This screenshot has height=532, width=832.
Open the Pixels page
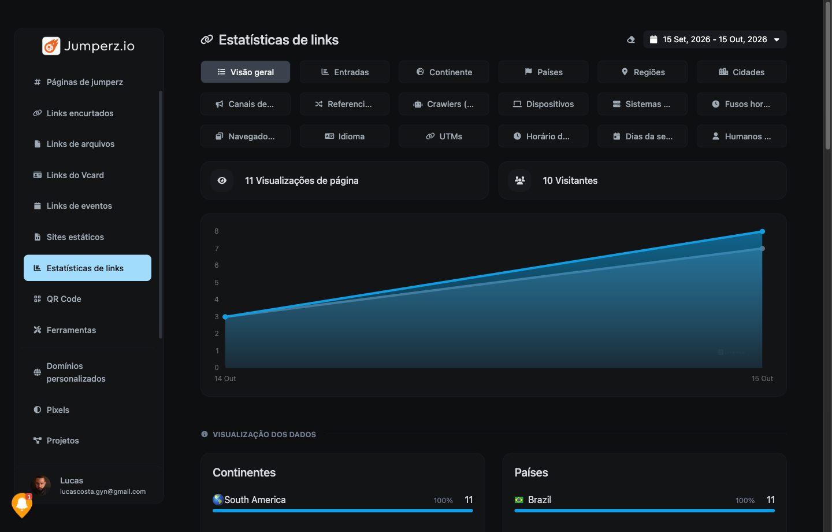[87, 410]
